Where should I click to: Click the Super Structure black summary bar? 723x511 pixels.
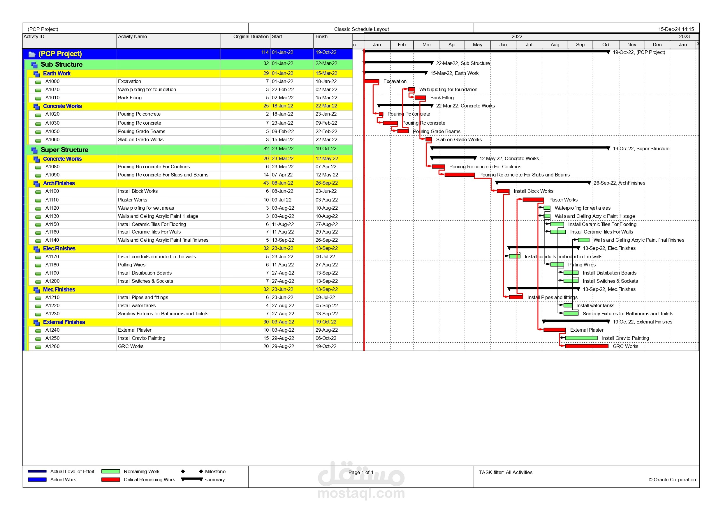[520, 148]
